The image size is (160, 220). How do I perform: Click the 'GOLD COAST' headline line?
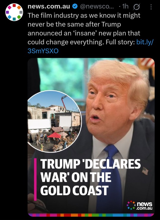click(x=74, y=190)
